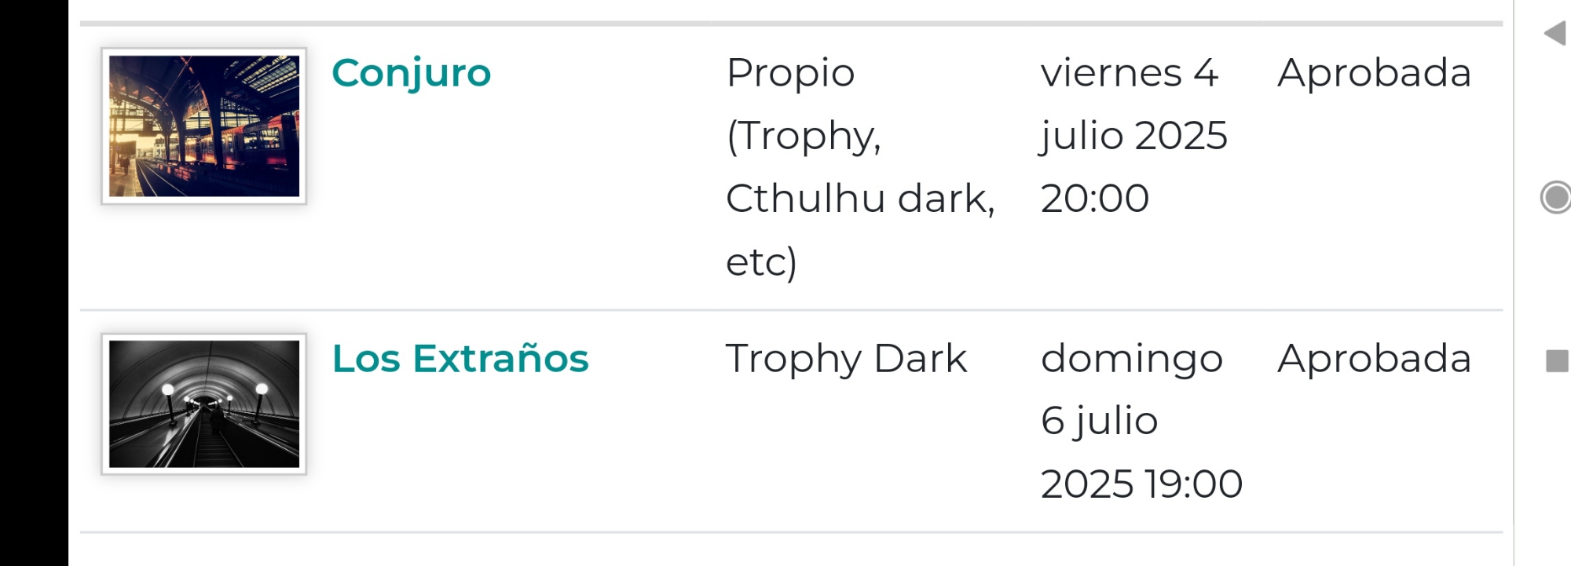Viewport: 1571px width, 566px height.
Task: Click the "Cthulhu dark," text
Action: pyautogui.click(x=860, y=199)
